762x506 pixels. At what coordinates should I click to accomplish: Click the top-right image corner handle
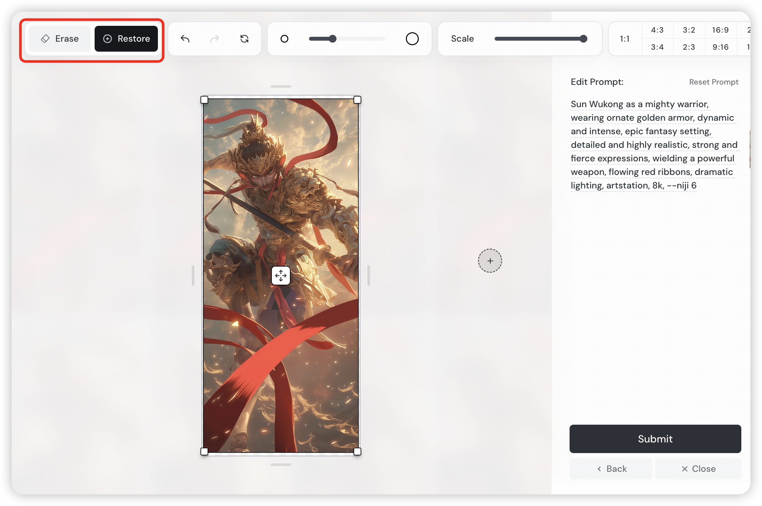click(x=357, y=100)
